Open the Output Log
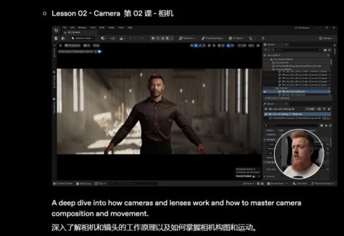Screen dimensions: 344x236 (85, 184)
